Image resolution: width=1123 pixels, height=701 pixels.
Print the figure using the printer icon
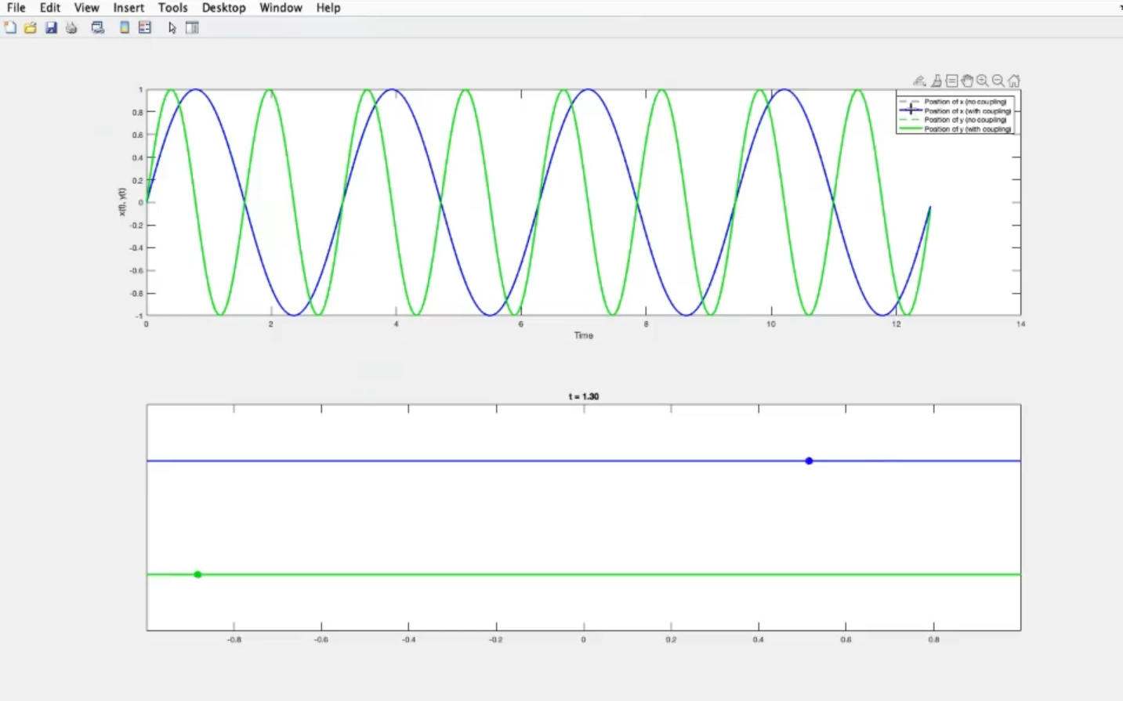coord(71,27)
